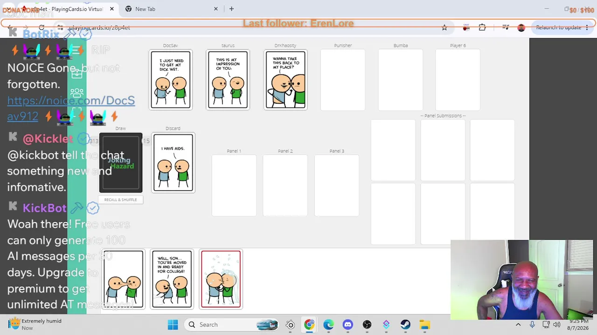Open the red extension icon in Chrome's toolbar
The image size is (597, 335).
click(466, 27)
